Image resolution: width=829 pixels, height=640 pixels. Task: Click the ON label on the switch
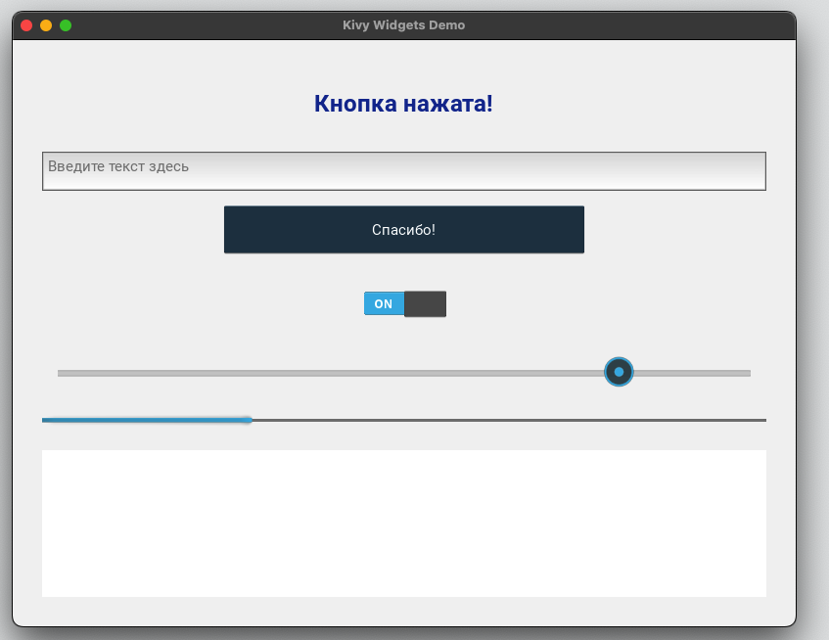(383, 303)
